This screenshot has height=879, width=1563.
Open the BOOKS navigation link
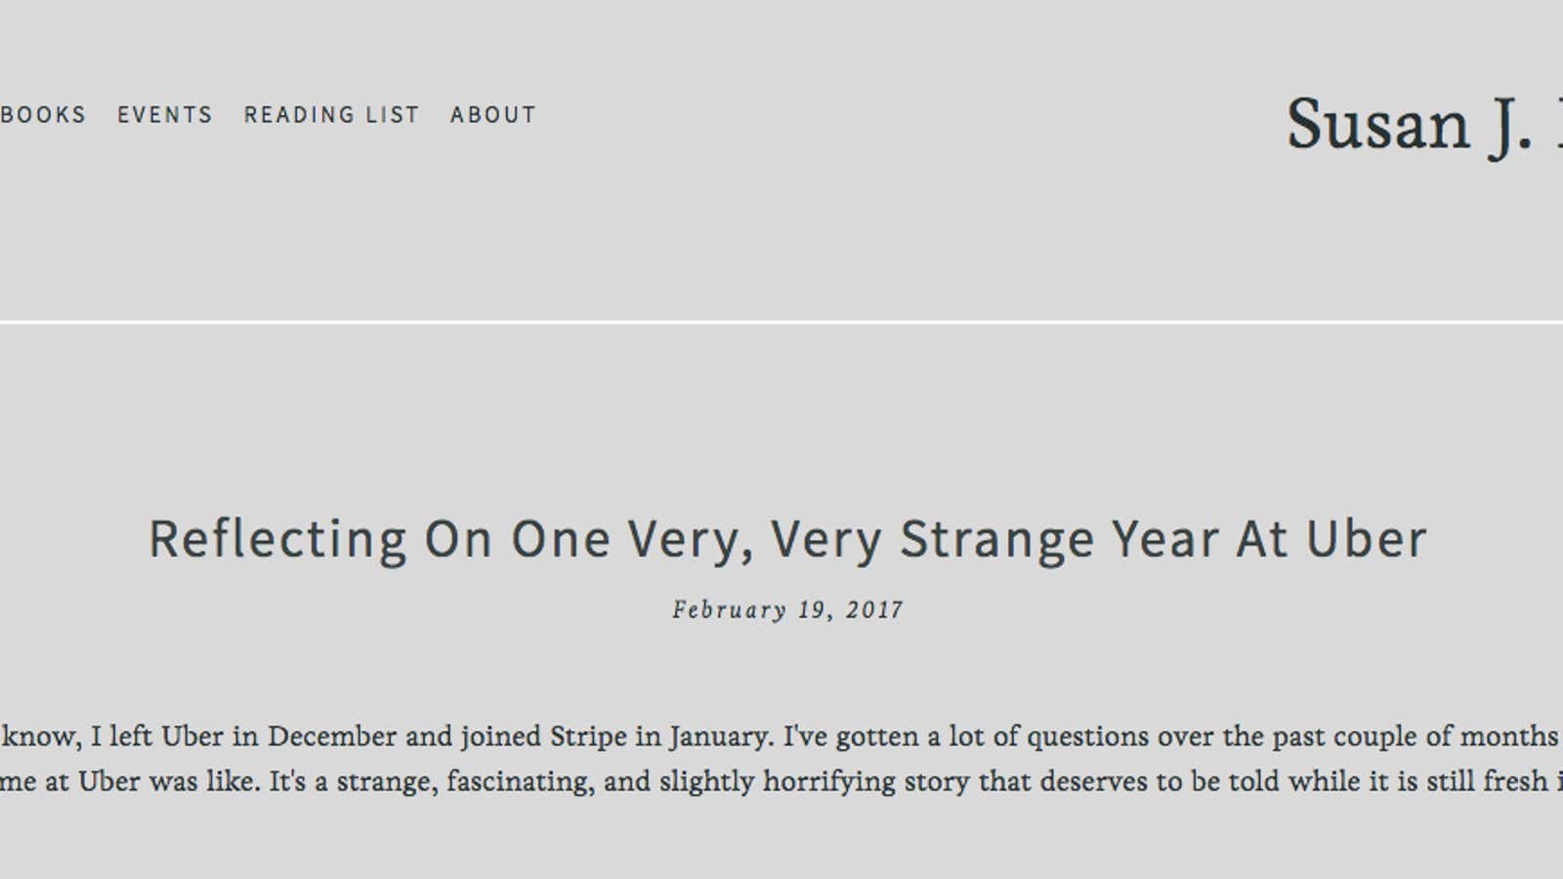click(x=43, y=115)
